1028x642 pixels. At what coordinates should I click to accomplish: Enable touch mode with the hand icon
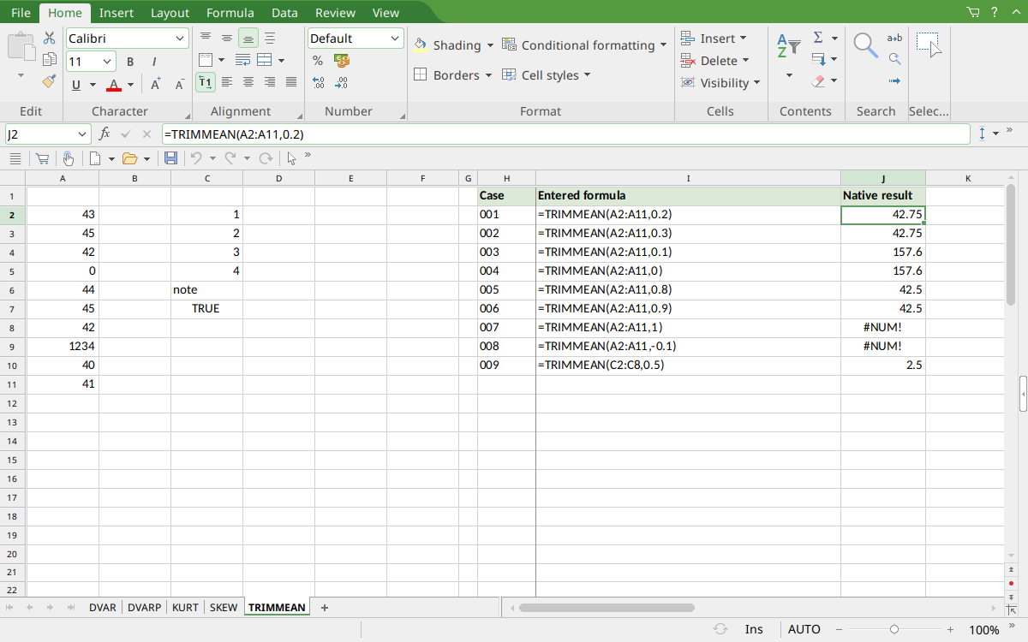click(68, 158)
